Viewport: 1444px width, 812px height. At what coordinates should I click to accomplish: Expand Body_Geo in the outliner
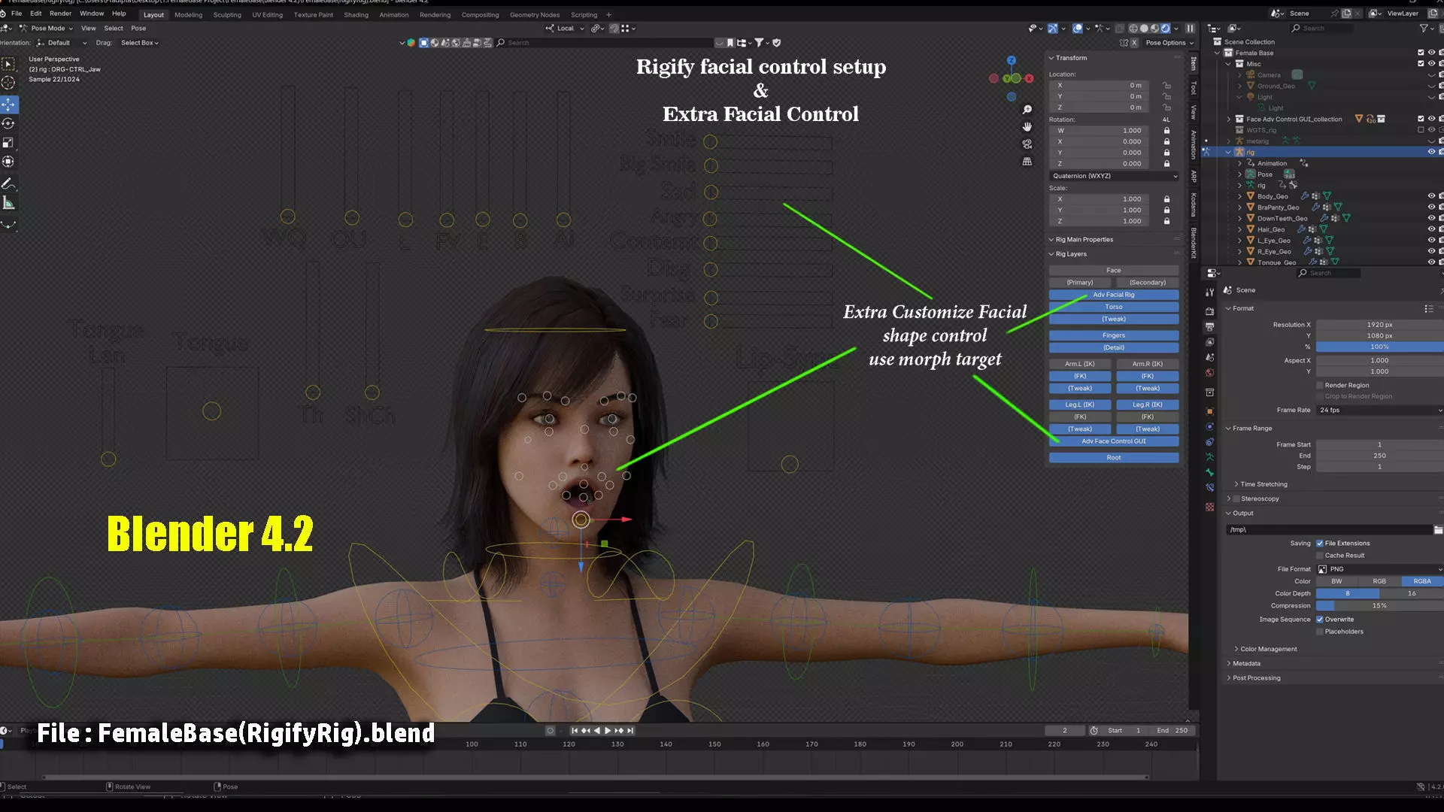[x=1240, y=196]
